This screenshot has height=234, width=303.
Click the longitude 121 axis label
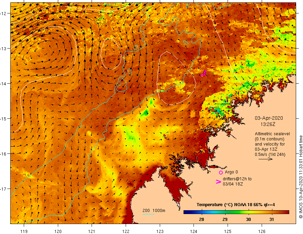[92, 231]
